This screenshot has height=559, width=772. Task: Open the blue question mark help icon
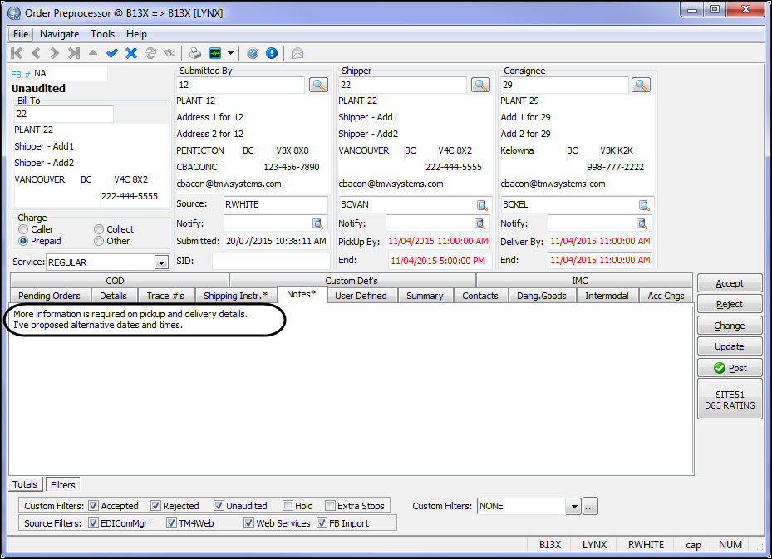253,53
